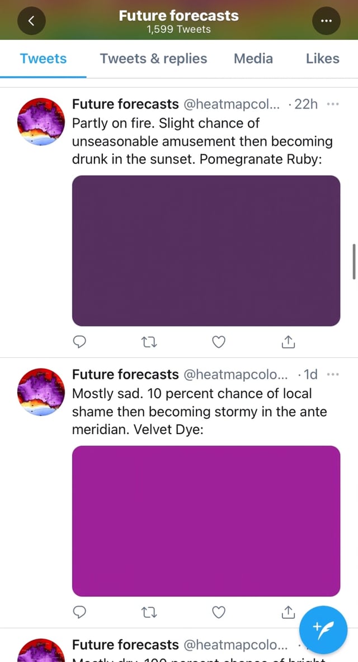Reply to the Velvet Dye tweet
Viewport: 358px width, 662px height.
[80, 612]
